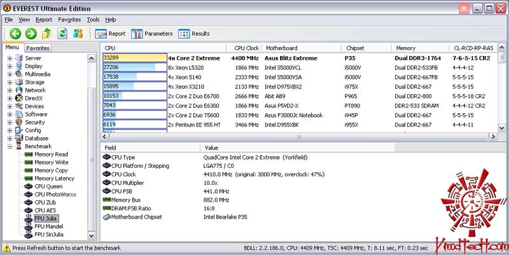509x255 pixels.
Task: Open CPU AES benchmark
Action: coord(45,210)
